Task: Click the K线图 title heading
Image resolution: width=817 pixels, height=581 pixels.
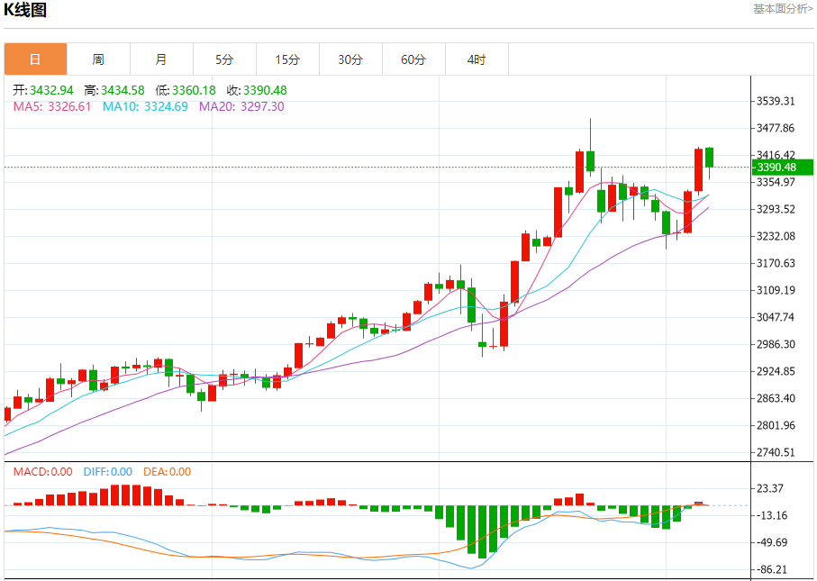Action: pyautogui.click(x=25, y=9)
